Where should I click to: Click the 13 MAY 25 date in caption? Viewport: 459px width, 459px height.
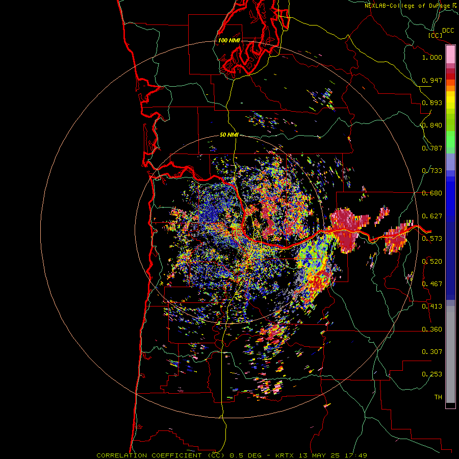click(x=319, y=455)
